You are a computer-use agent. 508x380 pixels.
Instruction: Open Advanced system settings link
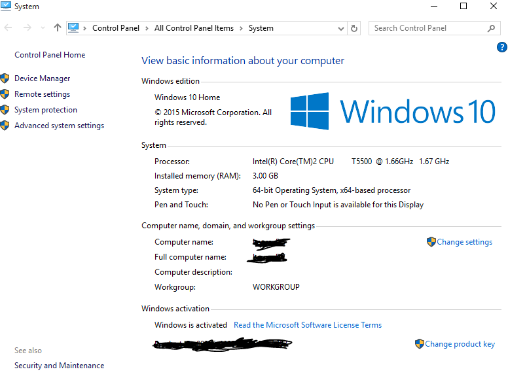point(60,126)
